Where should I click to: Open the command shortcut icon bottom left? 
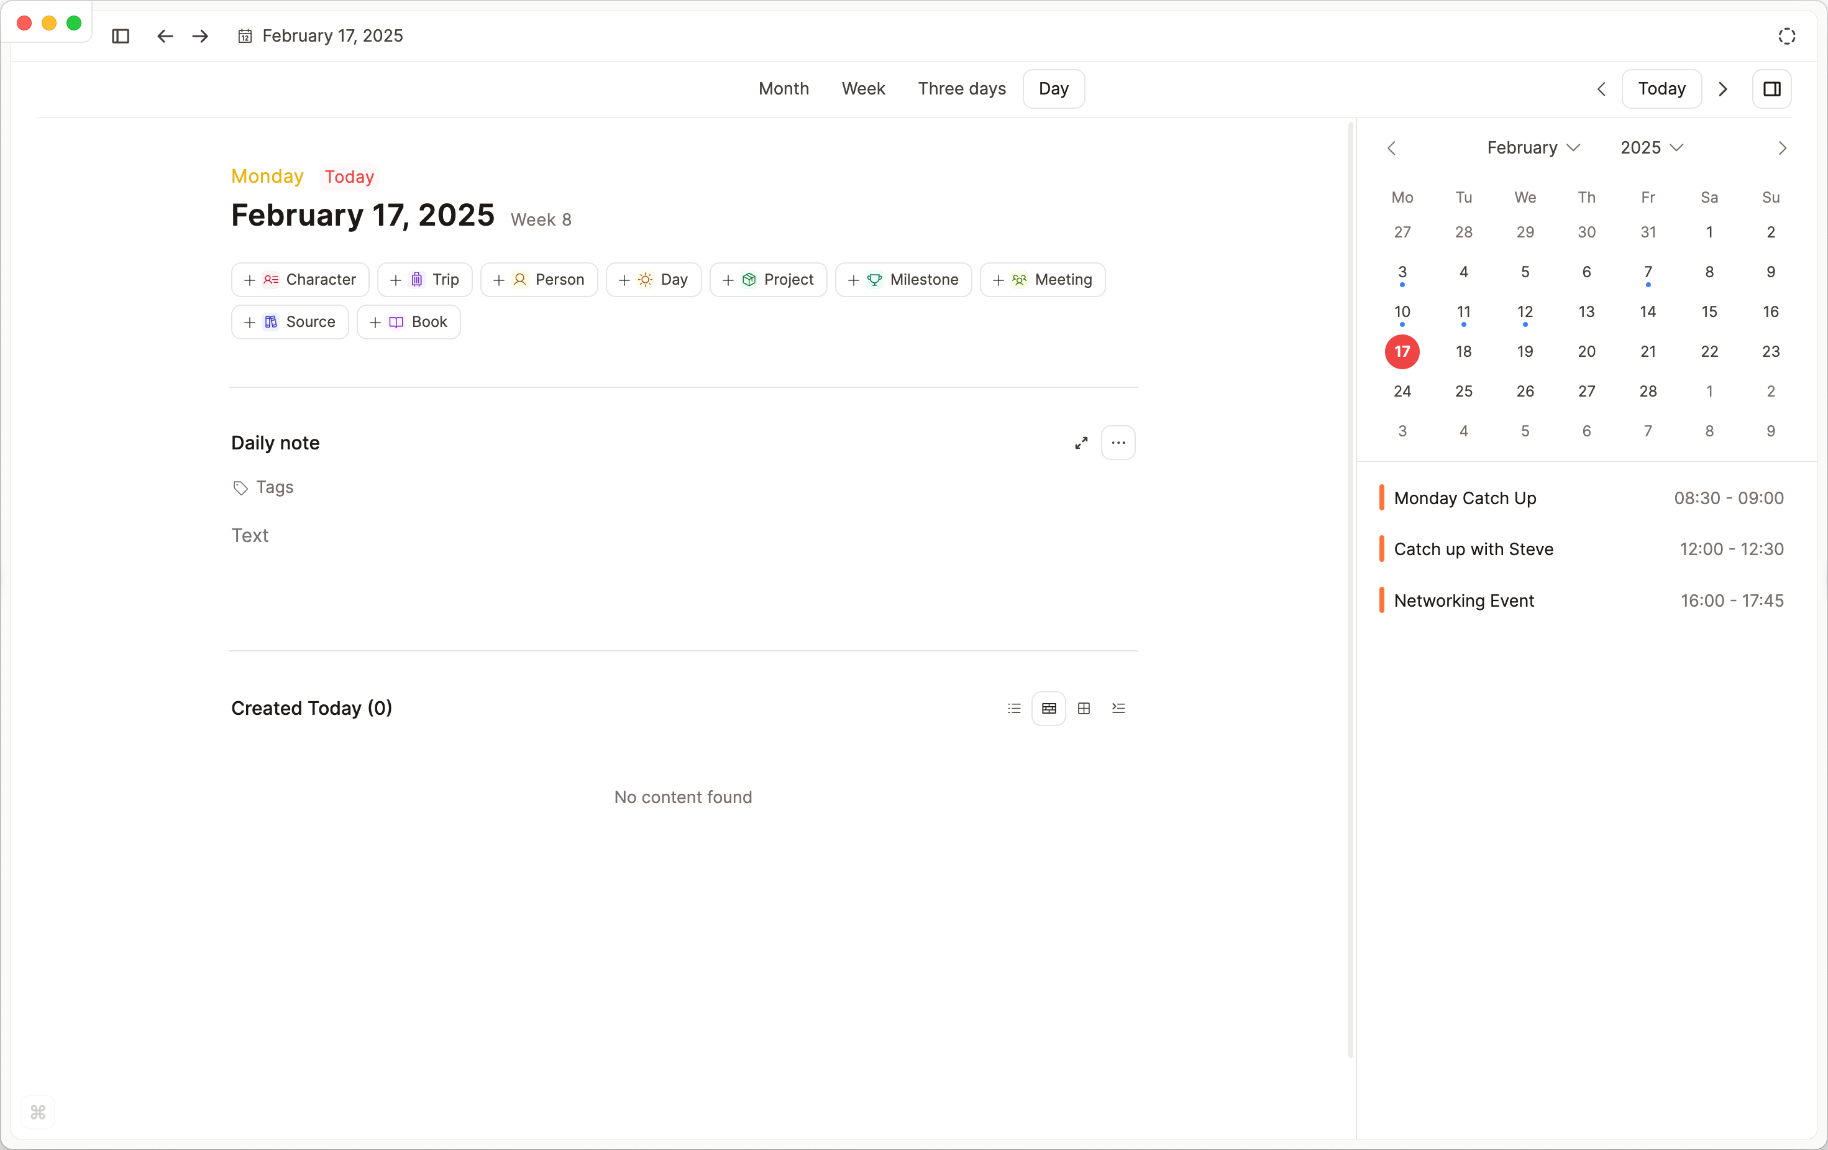tap(38, 1112)
